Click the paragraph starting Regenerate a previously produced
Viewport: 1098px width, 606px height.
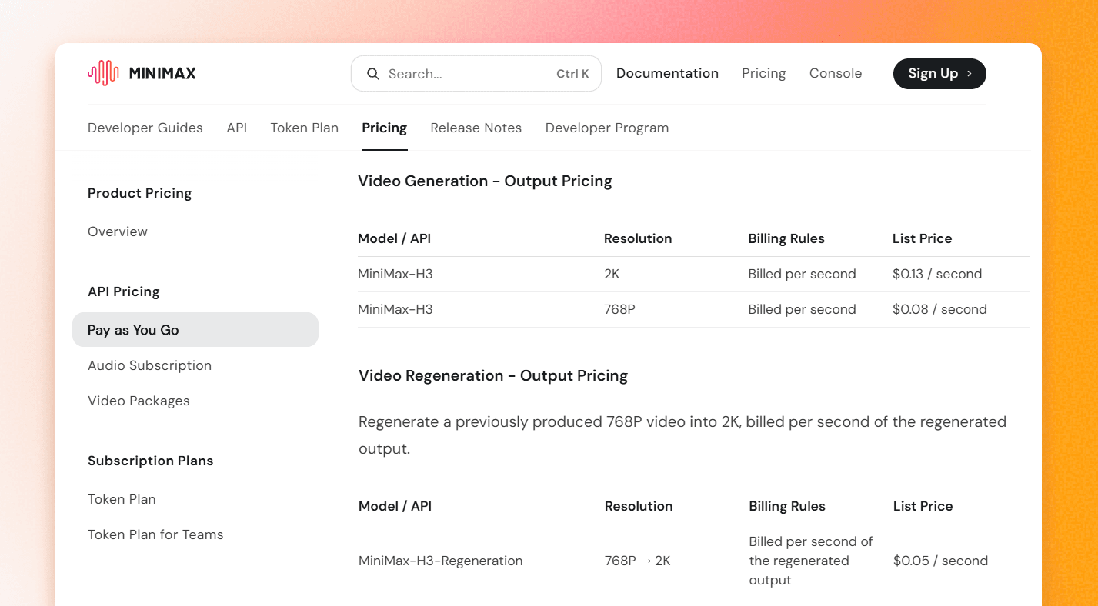click(x=682, y=435)
